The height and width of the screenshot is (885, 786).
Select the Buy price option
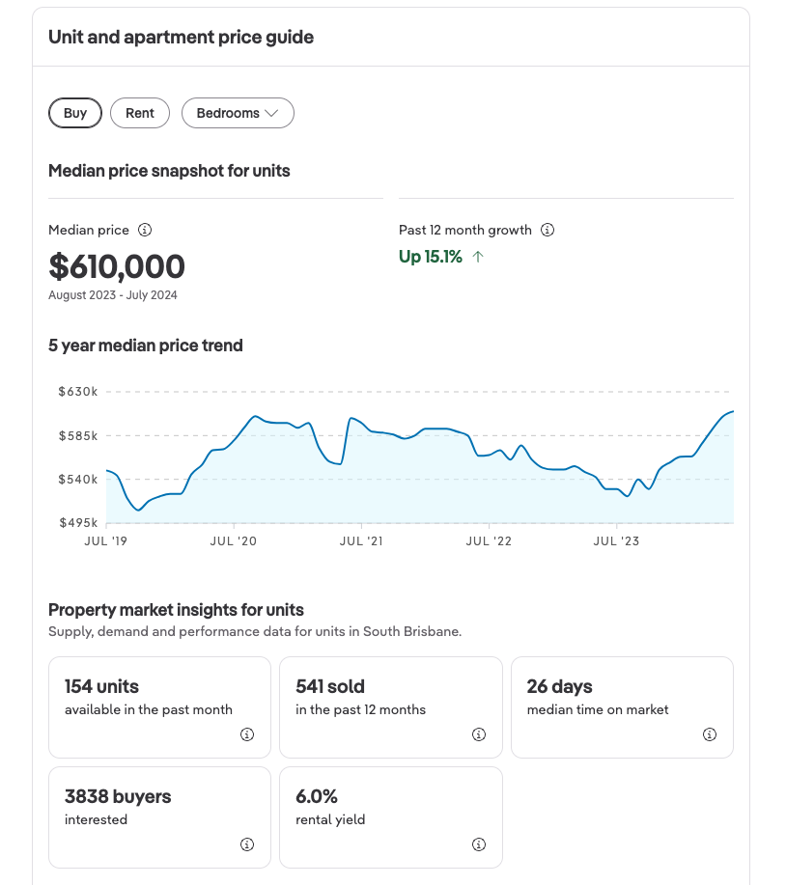click(x=75, y=113)
